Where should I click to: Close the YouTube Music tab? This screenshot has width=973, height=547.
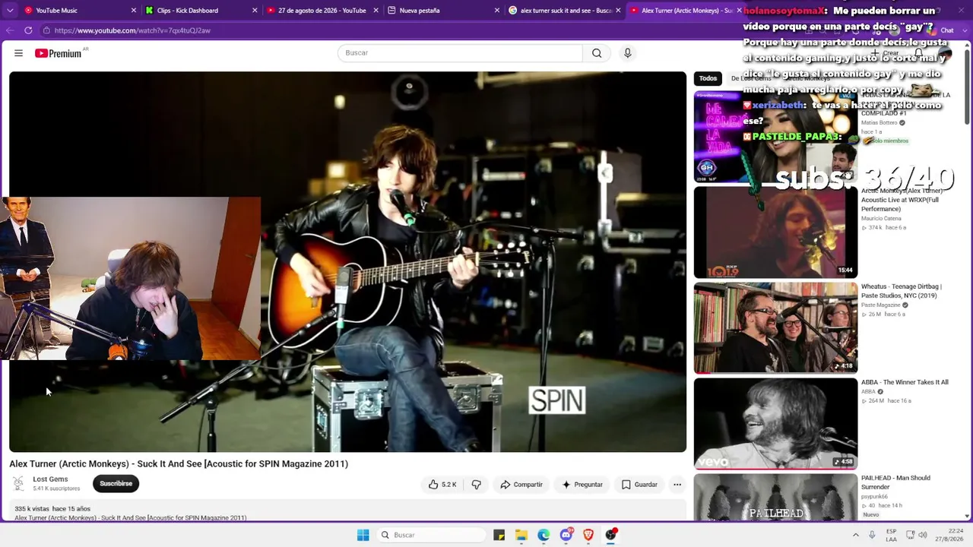tap(134, 11)
